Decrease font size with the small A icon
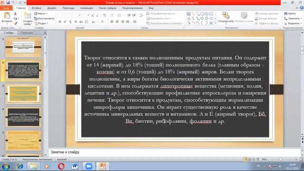 (97, 15)
